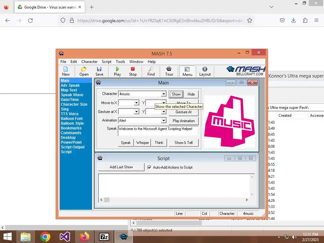The width and height of the screenshot is (324, 243).
Task: Open the Firefox downloads arrow icon
Action: (293, 20)
